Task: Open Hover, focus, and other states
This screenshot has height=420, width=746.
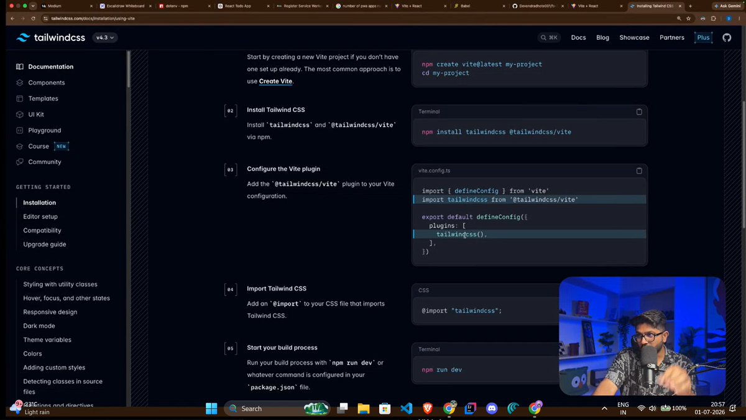Action: 67,298
